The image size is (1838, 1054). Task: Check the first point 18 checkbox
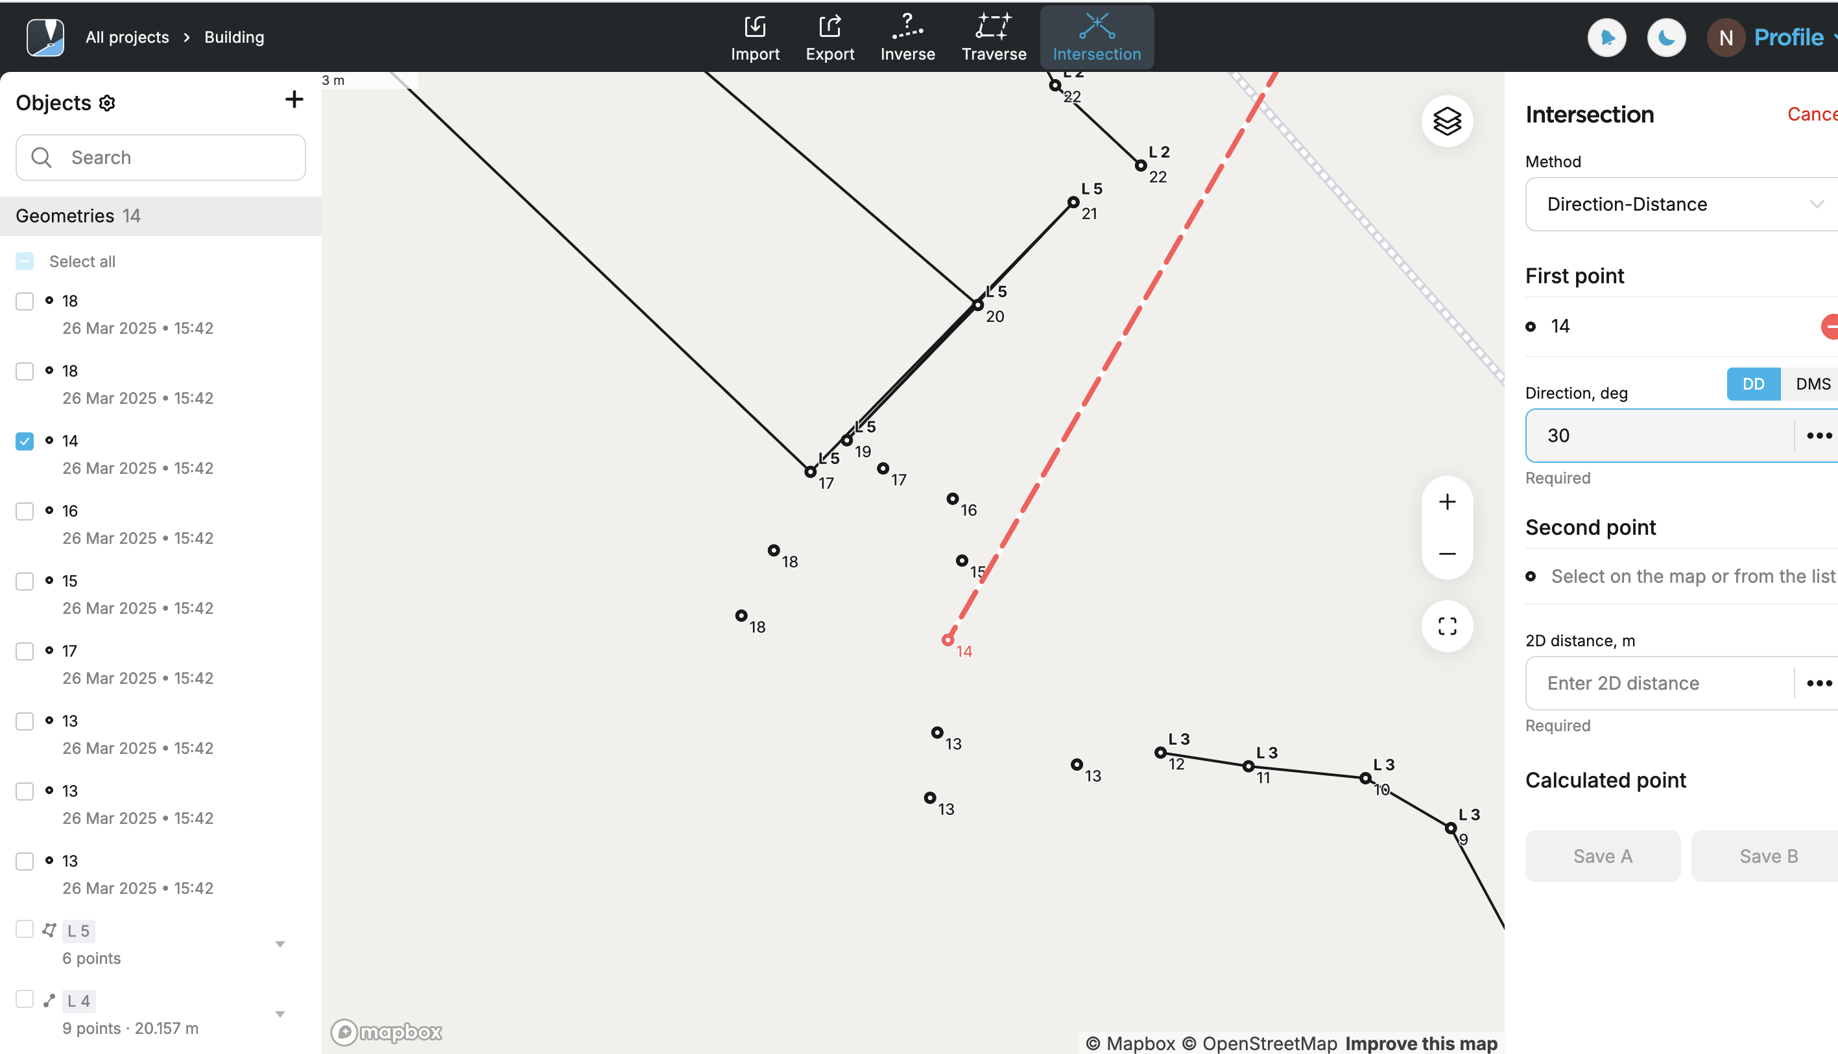point(25,301)
